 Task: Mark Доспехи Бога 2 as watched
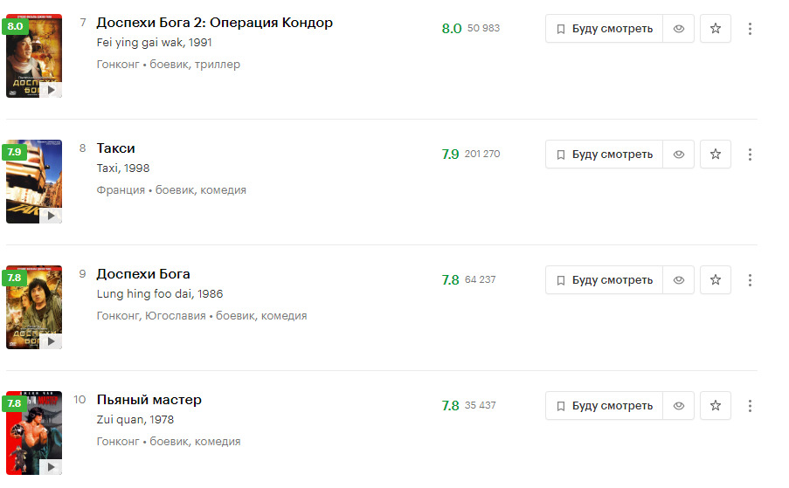[x=679, y=29]
